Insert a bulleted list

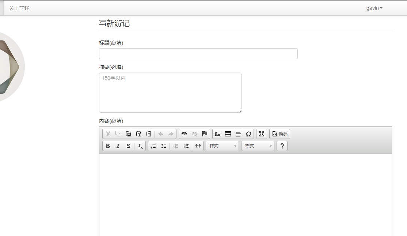164,146
